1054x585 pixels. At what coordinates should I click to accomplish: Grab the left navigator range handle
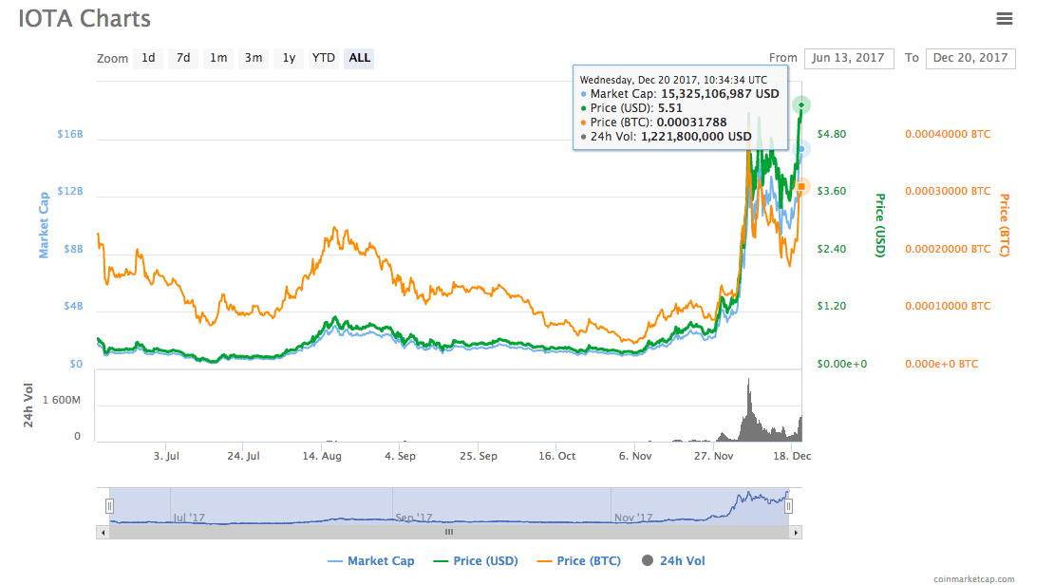coord(109,506)
